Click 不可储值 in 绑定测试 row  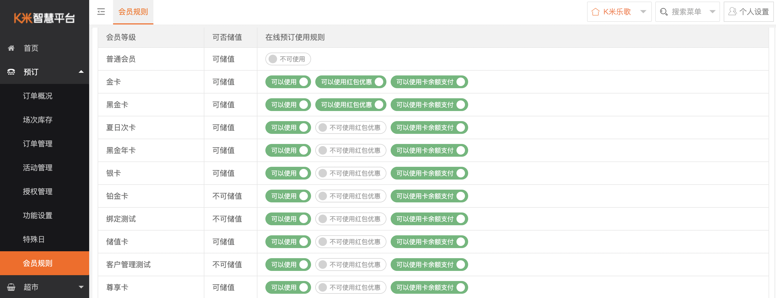coord(227,219)
